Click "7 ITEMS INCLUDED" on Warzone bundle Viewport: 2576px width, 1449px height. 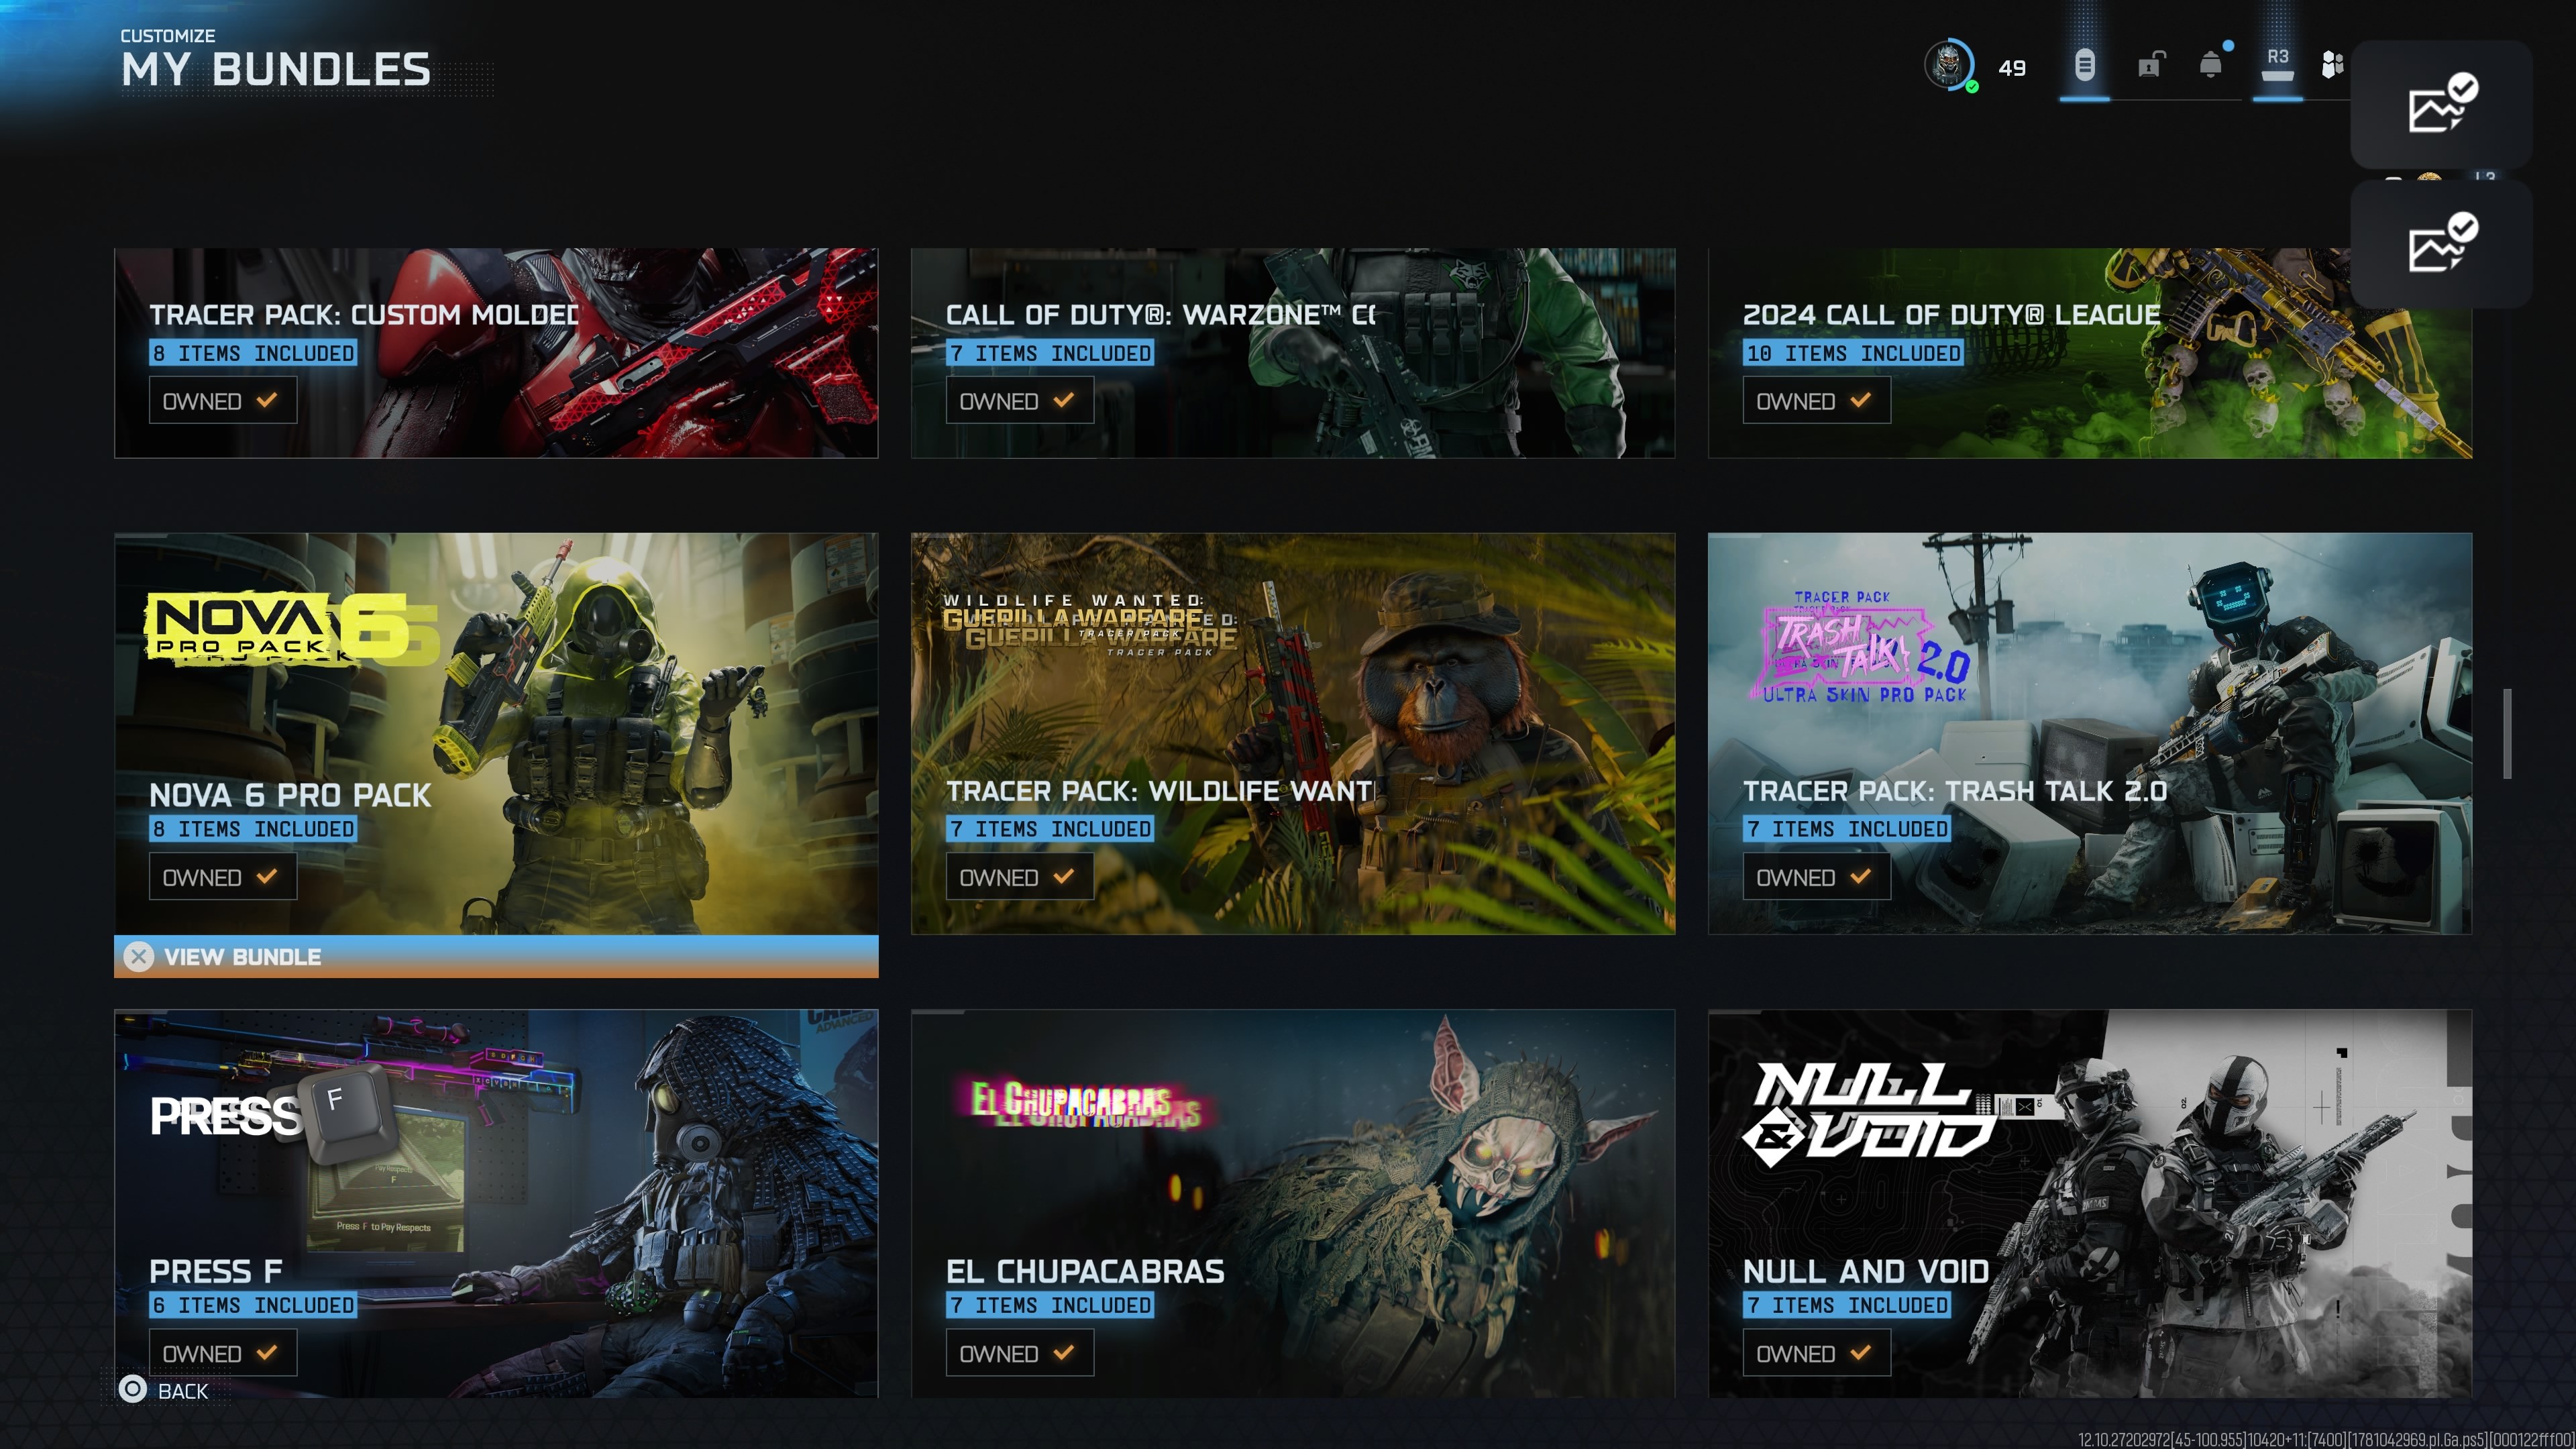(x=1050, y=353)
